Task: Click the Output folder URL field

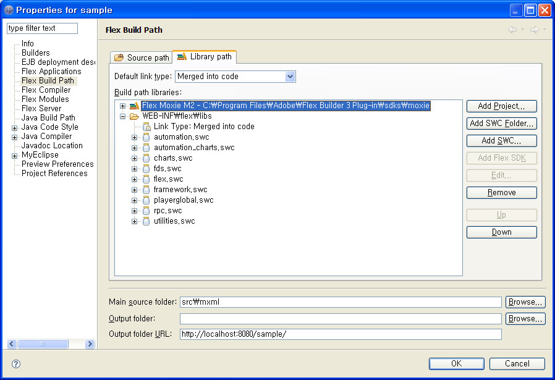Action: click(340, 334)
